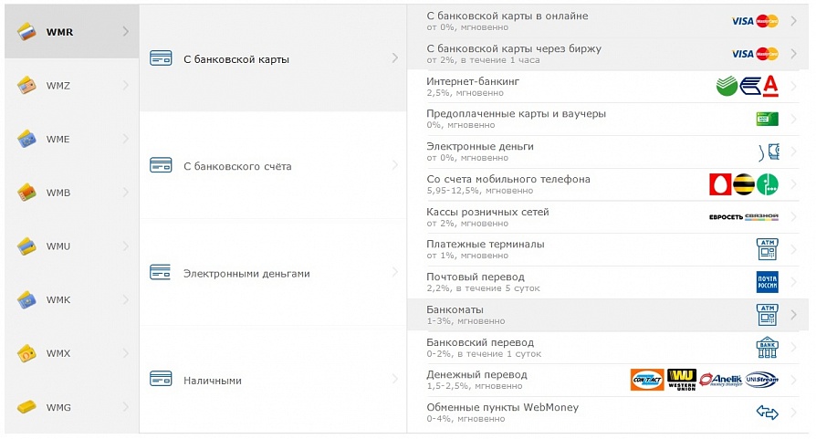Click the Western Union logo
816x439 pixels.
pos(682,380)
